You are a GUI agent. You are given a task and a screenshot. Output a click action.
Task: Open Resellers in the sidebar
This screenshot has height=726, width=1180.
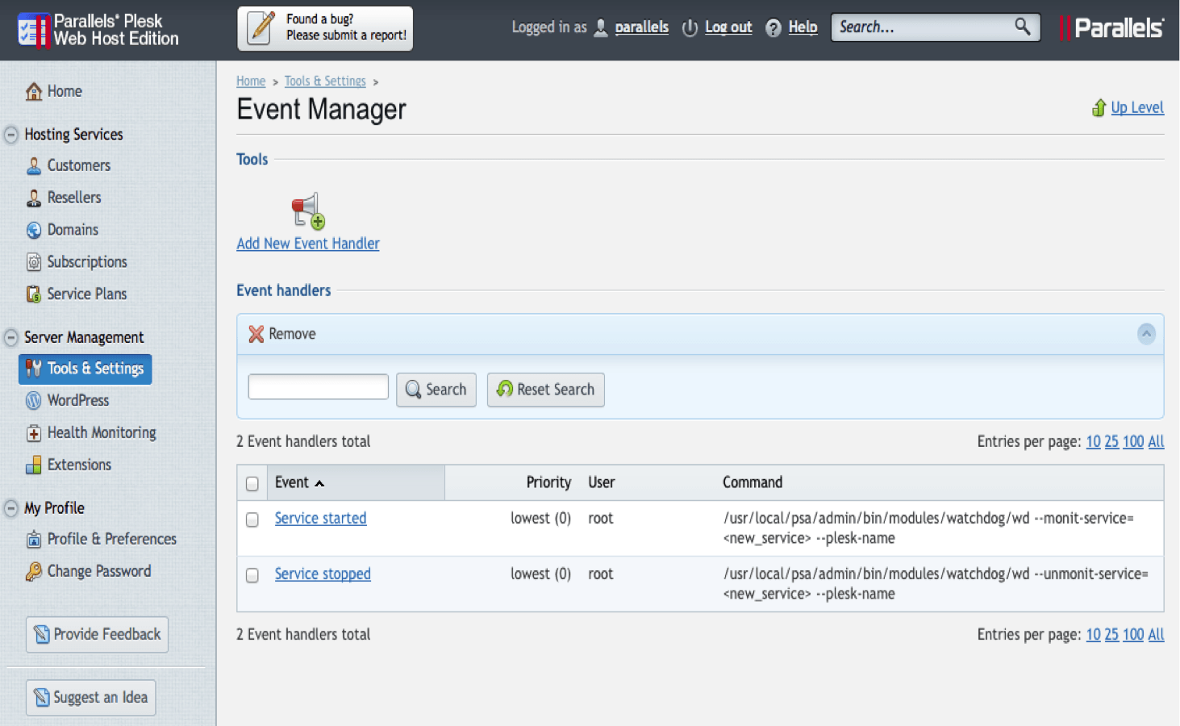74,198
